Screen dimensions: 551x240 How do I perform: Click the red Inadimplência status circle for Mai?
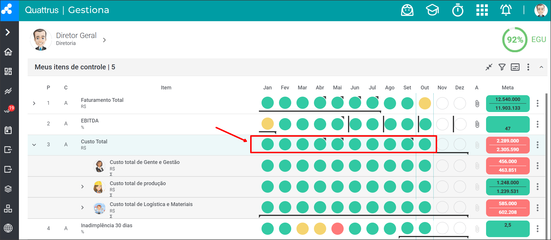tap(337, 229)
